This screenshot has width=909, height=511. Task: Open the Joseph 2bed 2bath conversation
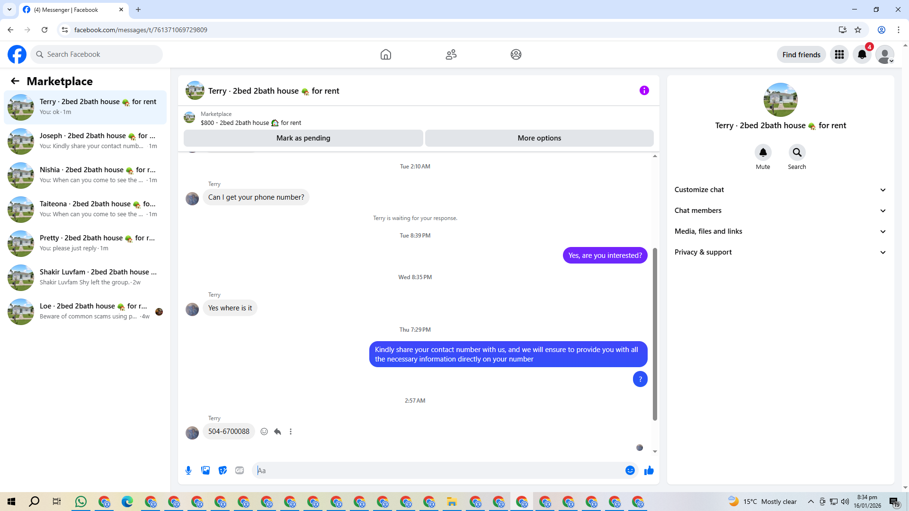click(85, 141)
